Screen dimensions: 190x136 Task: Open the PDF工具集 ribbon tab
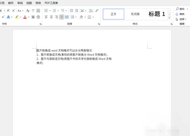click(x=51, y=3)
